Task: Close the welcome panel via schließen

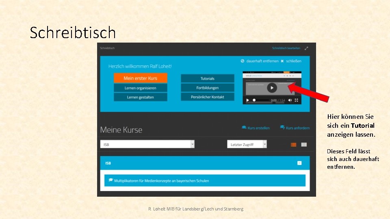Action: coord(291,61)
